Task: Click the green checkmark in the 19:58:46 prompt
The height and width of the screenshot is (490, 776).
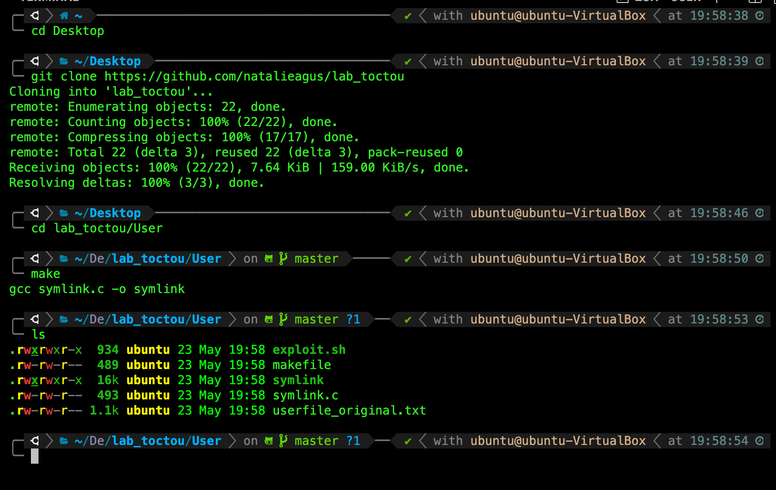Action: tap(408, 214)
